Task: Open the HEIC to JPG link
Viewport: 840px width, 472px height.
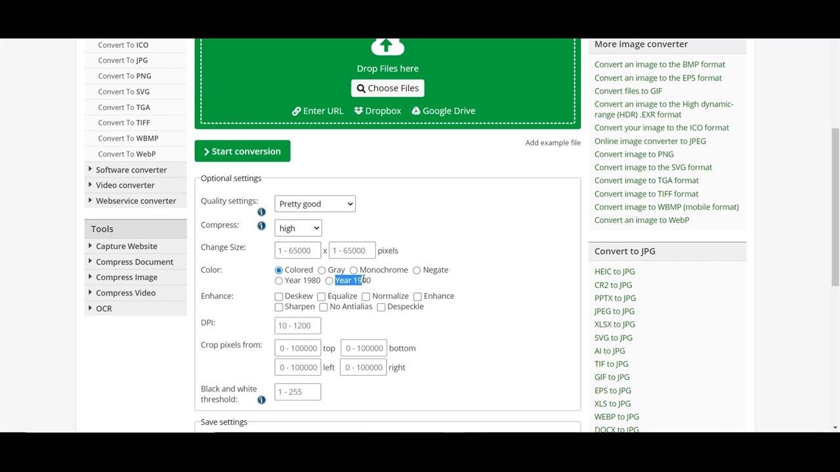Action: tap(614, 271)
